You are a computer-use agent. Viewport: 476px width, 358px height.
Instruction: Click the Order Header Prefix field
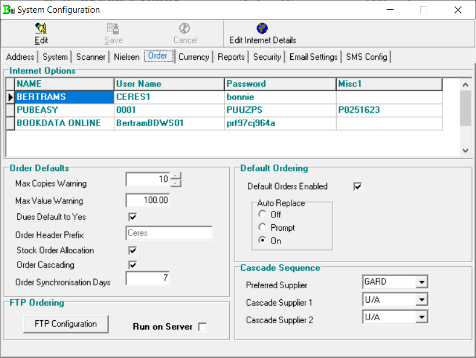point(169,233)
